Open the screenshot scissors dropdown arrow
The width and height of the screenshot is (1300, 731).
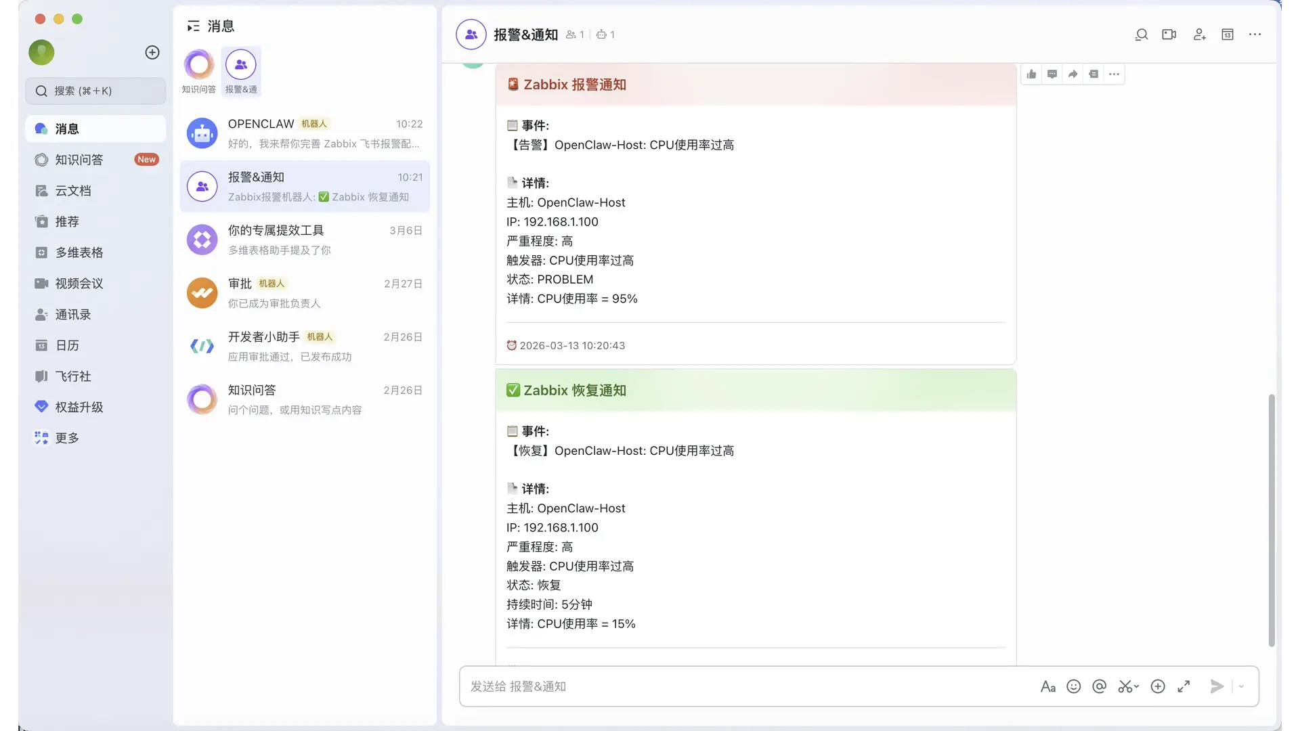(x=1137, y=686)
